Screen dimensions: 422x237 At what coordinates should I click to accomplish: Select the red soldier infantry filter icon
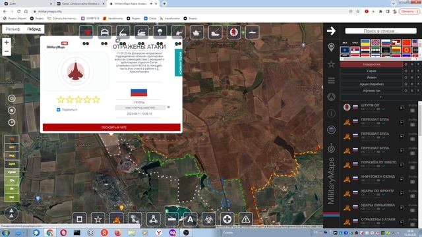[x=233, y=32]
